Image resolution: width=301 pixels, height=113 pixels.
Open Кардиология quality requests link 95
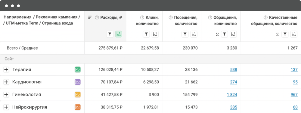tap(295, 82)
